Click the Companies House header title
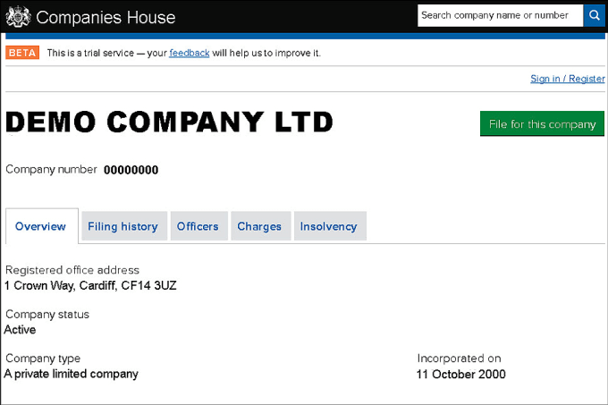Image resolution: width=608 pixels, height=405 pixels. coord(106,18)
